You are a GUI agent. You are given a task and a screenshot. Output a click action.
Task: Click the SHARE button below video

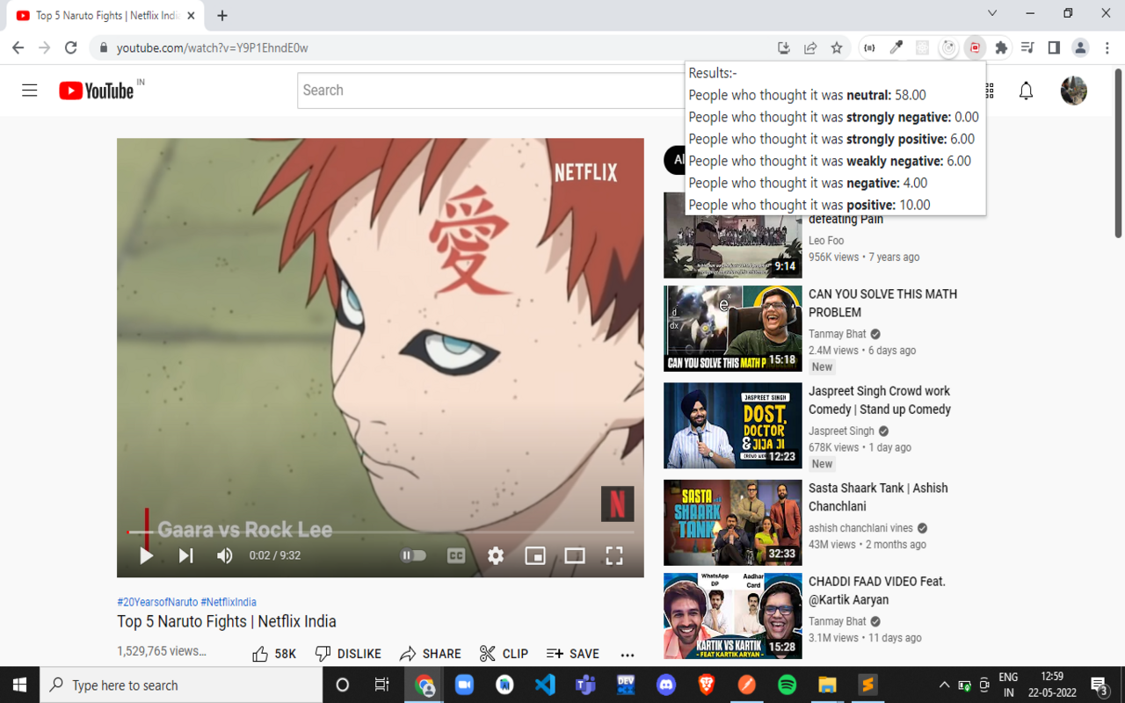pyautogui.click(x=431, y=654)
